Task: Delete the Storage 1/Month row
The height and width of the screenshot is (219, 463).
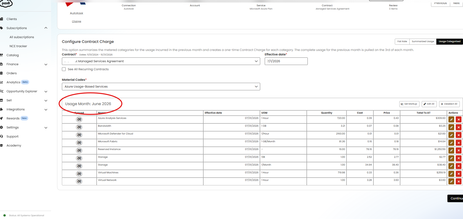Action: [x=459, y=166]
